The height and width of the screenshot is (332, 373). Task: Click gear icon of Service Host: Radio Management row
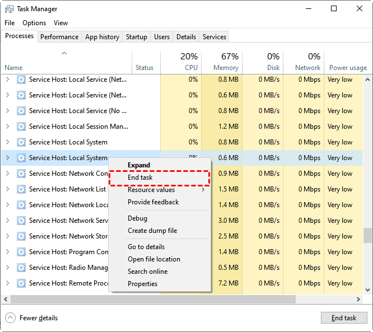coord(21,268)
